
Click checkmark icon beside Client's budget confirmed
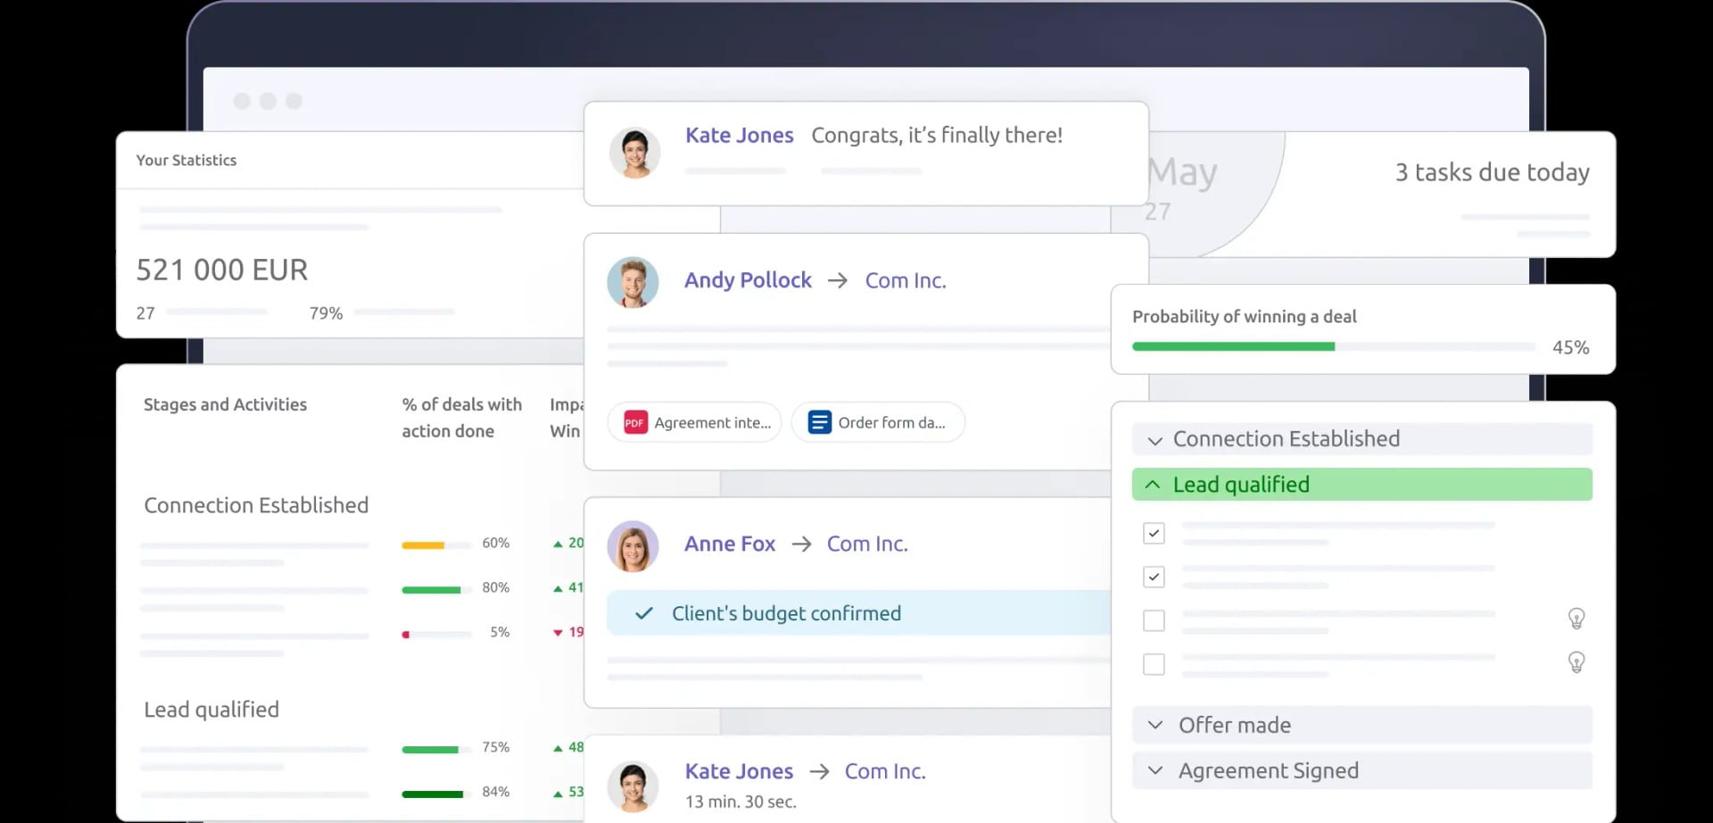[643, 613]
